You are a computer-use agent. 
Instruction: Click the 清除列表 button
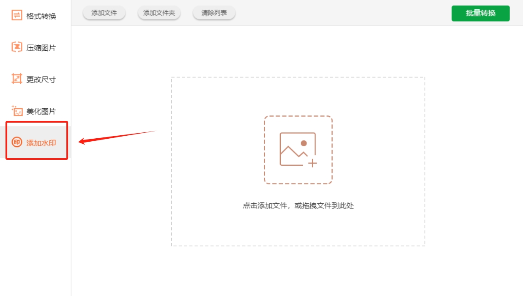214,13
